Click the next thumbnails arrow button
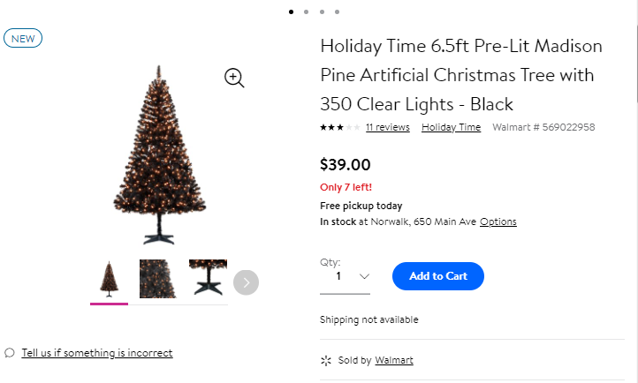This screenshot has width=638, height=383. [247, 282]
